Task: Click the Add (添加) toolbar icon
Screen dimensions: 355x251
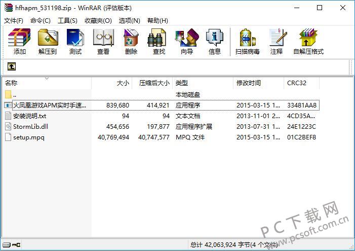Action: [20, 41]
